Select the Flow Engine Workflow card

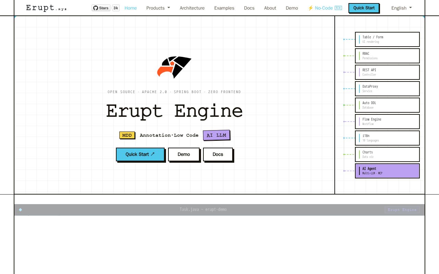click(387, 122)
